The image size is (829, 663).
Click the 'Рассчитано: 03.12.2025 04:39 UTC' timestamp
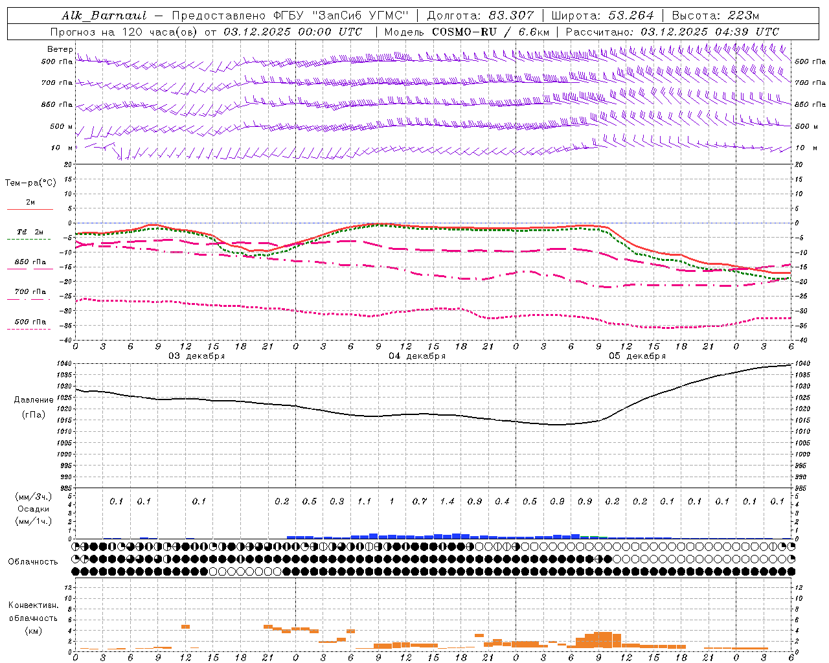tap(672, 32)
